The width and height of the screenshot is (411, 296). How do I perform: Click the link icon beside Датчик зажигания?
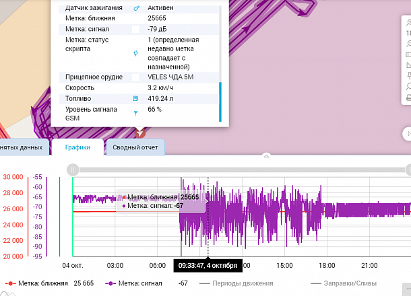[137, 8]
